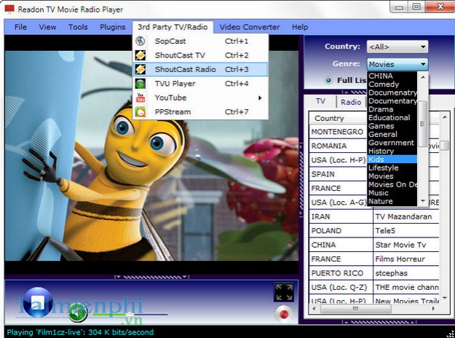Image resolution: width=455 pixels, height=338 pixels.
Task: Expand the YouTube submenu arrow
Action: (260, 98)
